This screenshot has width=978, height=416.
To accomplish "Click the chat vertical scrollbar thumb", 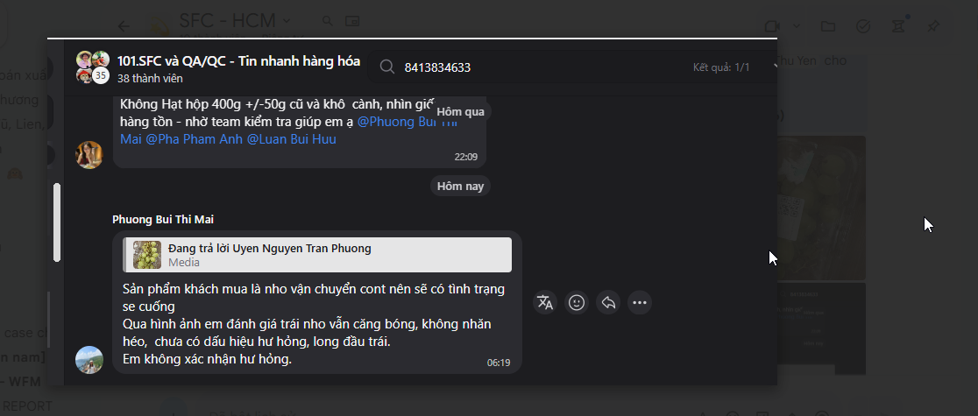I will click(x=57, y=222).
